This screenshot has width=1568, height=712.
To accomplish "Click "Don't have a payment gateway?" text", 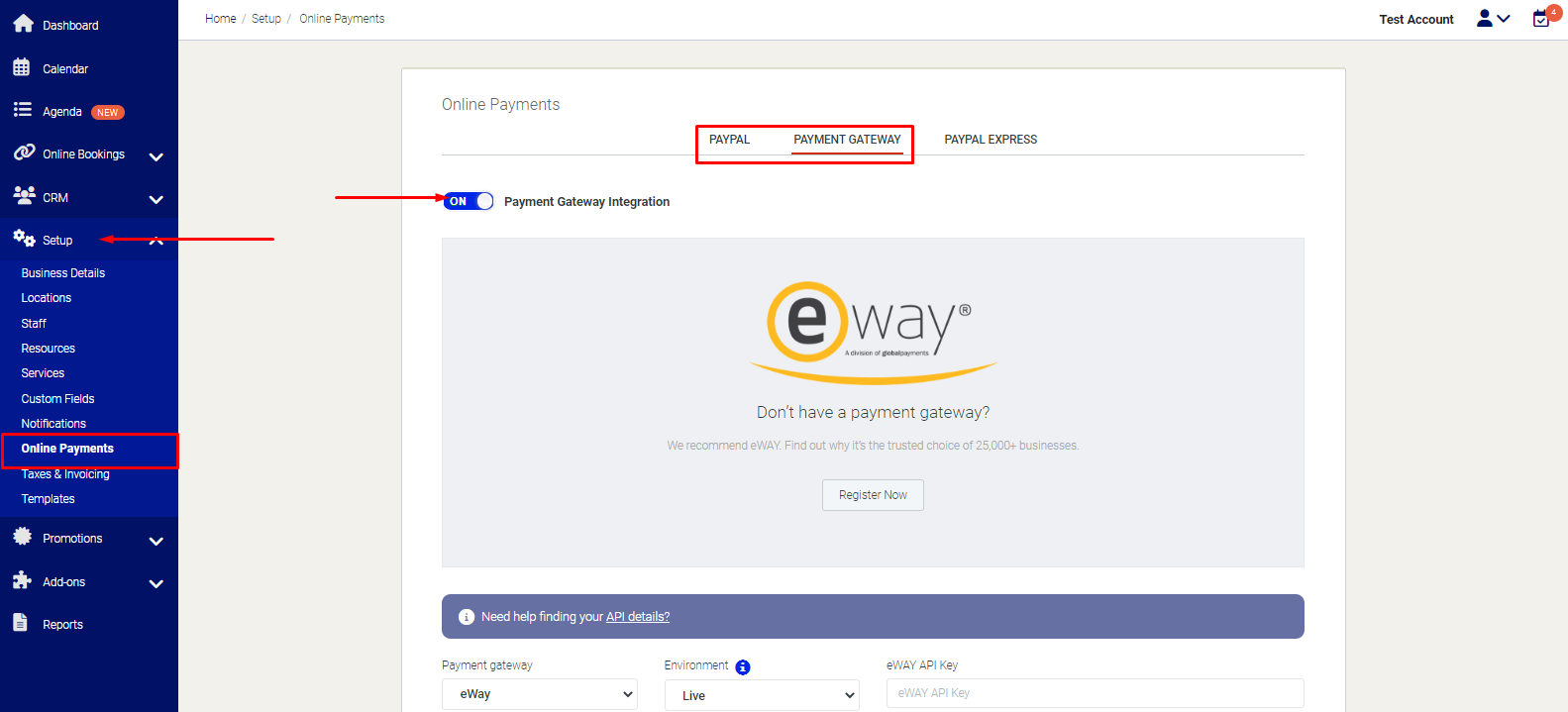I will pyautogui.click(x=873, y=413).
